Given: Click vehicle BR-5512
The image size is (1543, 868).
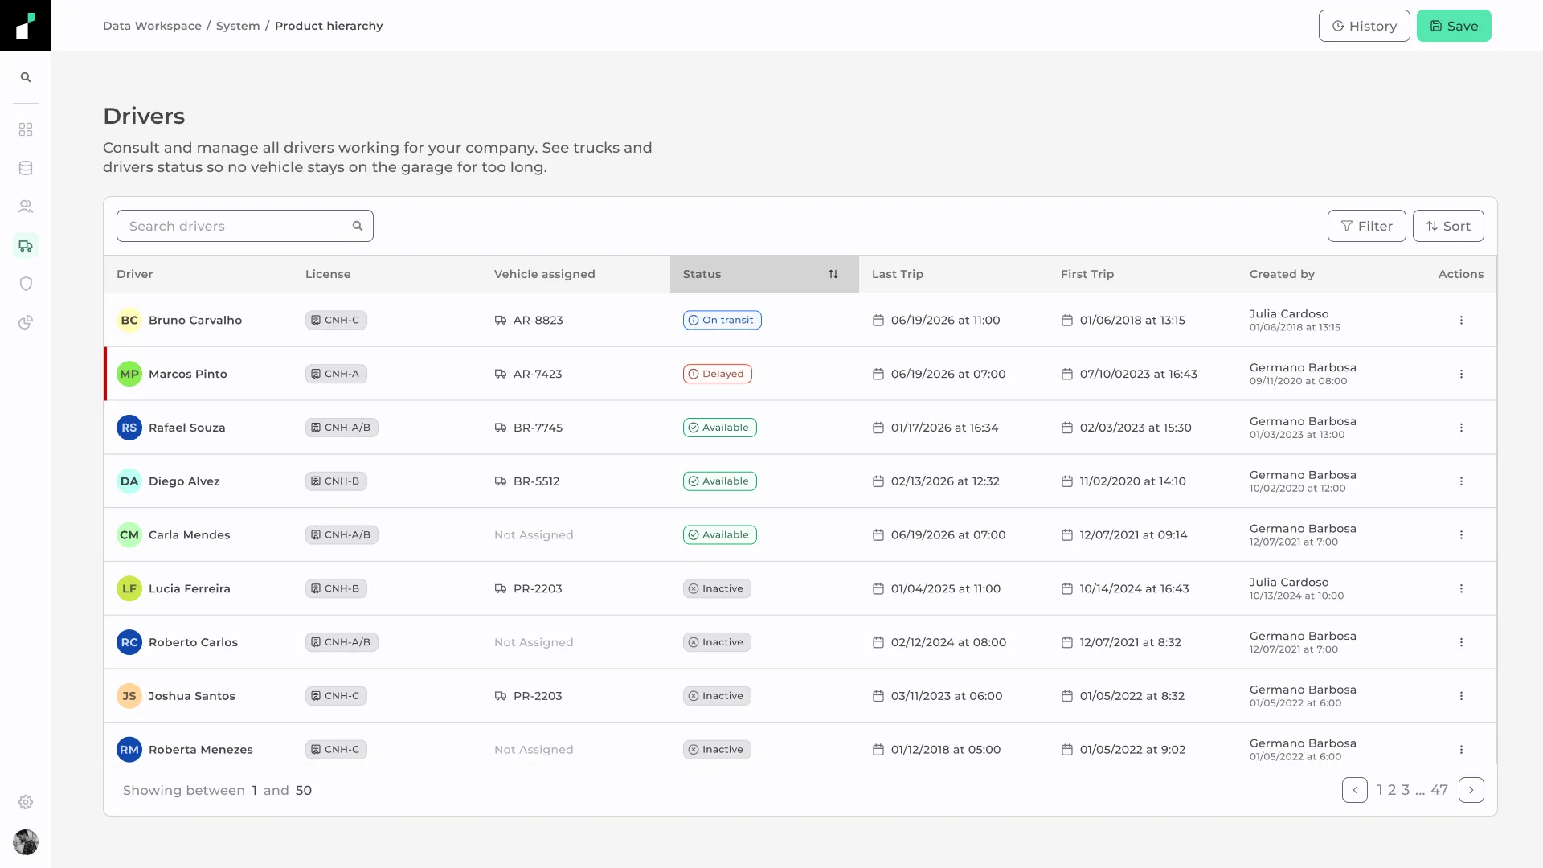Looking at the screenshot, I should point(536,481).
